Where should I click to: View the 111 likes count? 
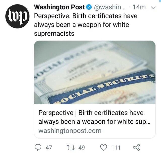116,148
